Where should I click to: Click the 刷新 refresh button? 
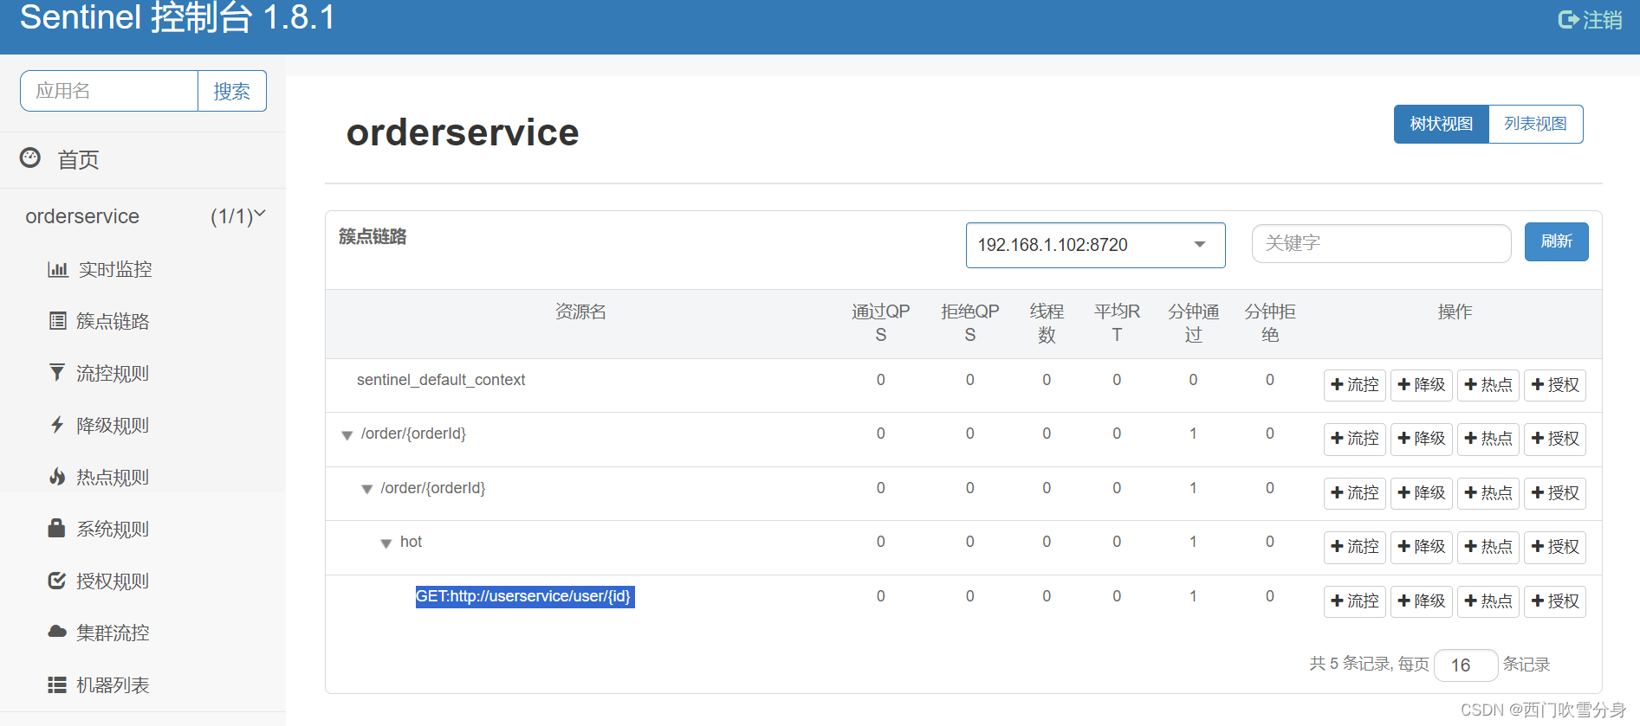pos(1556,241)
